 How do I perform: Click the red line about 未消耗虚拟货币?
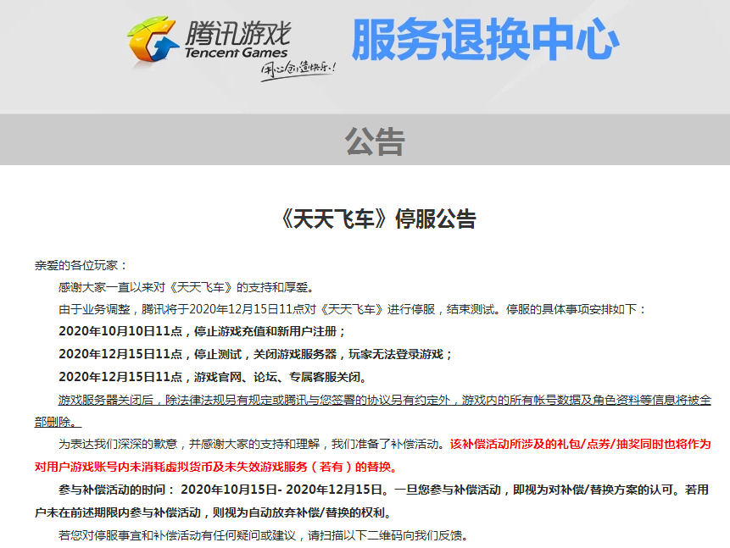click(x=216, y=467)
